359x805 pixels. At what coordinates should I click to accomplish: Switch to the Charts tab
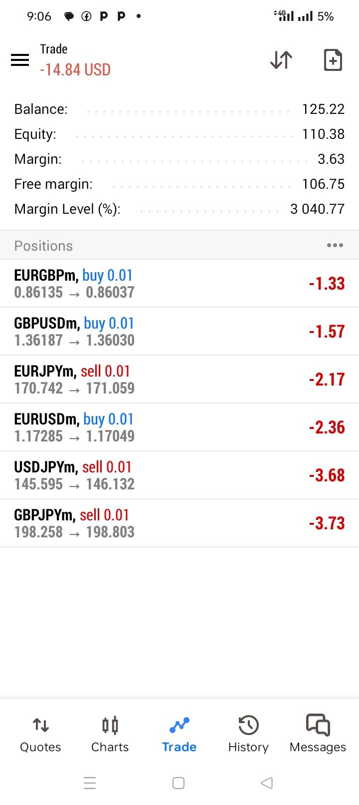point(110,735)
